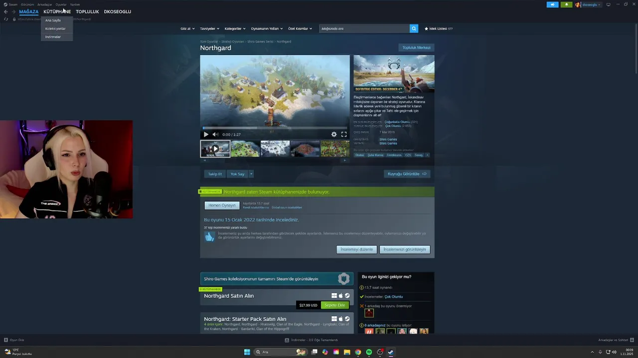Click the store search magnifier button

[414, 28]
